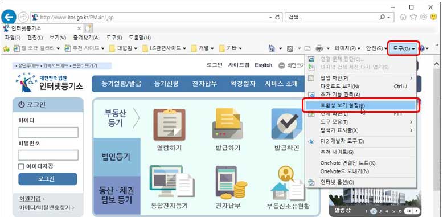Expand the 도구 모음(T) submenu
This screenshot has width=443, height=217.
tap(411, 122)
